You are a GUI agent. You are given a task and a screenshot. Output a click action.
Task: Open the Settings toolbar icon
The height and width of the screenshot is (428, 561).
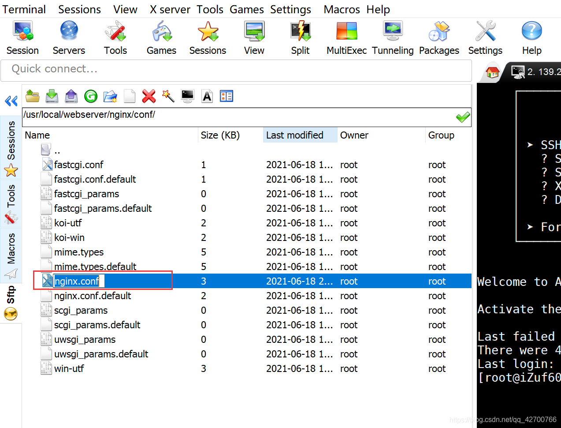pos(485,38)
